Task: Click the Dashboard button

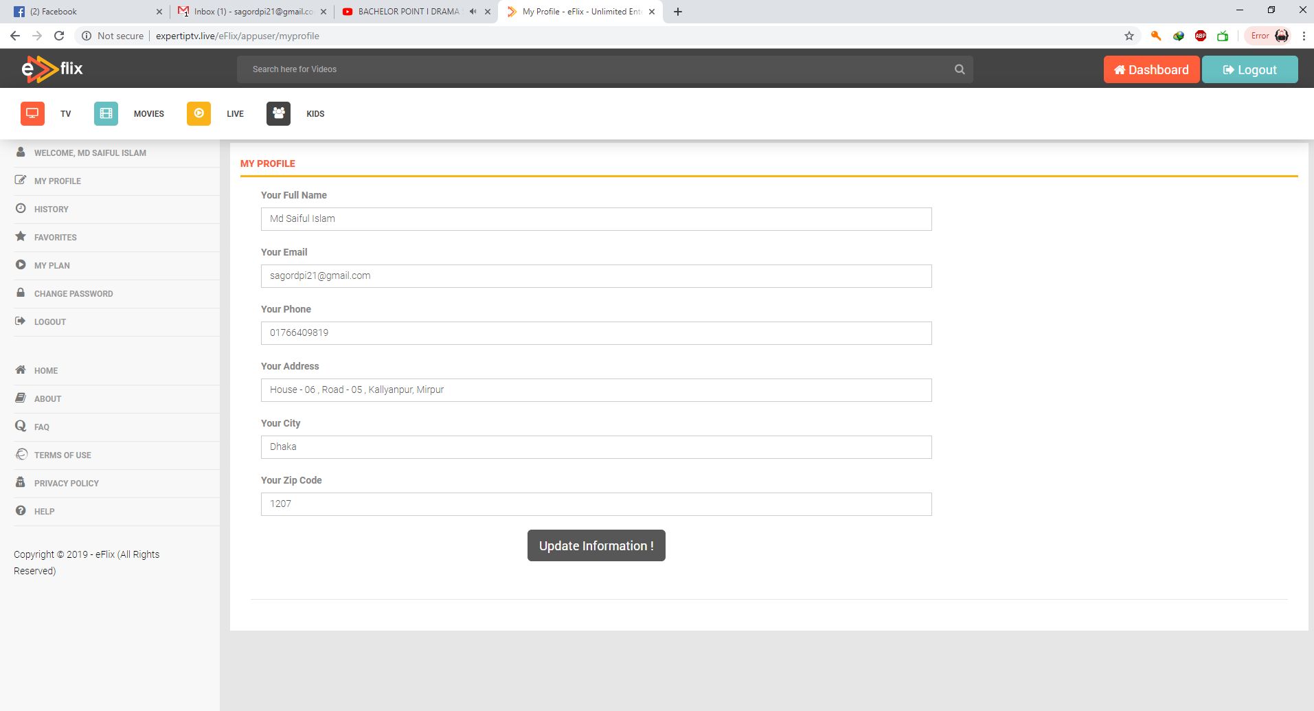Action: [1151, 69]
